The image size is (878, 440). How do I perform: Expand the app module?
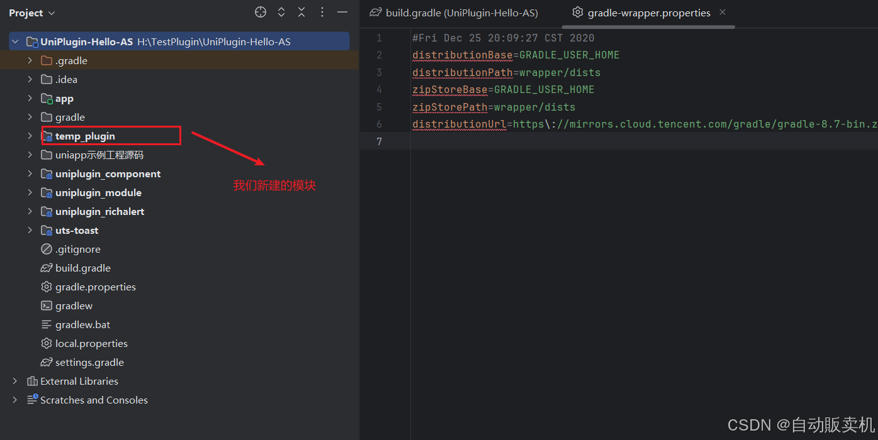(x=30, y=98)
